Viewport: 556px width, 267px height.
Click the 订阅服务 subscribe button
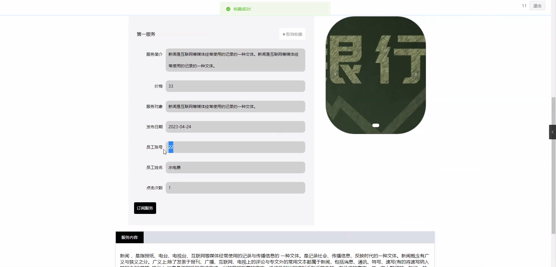click(145, 208)
